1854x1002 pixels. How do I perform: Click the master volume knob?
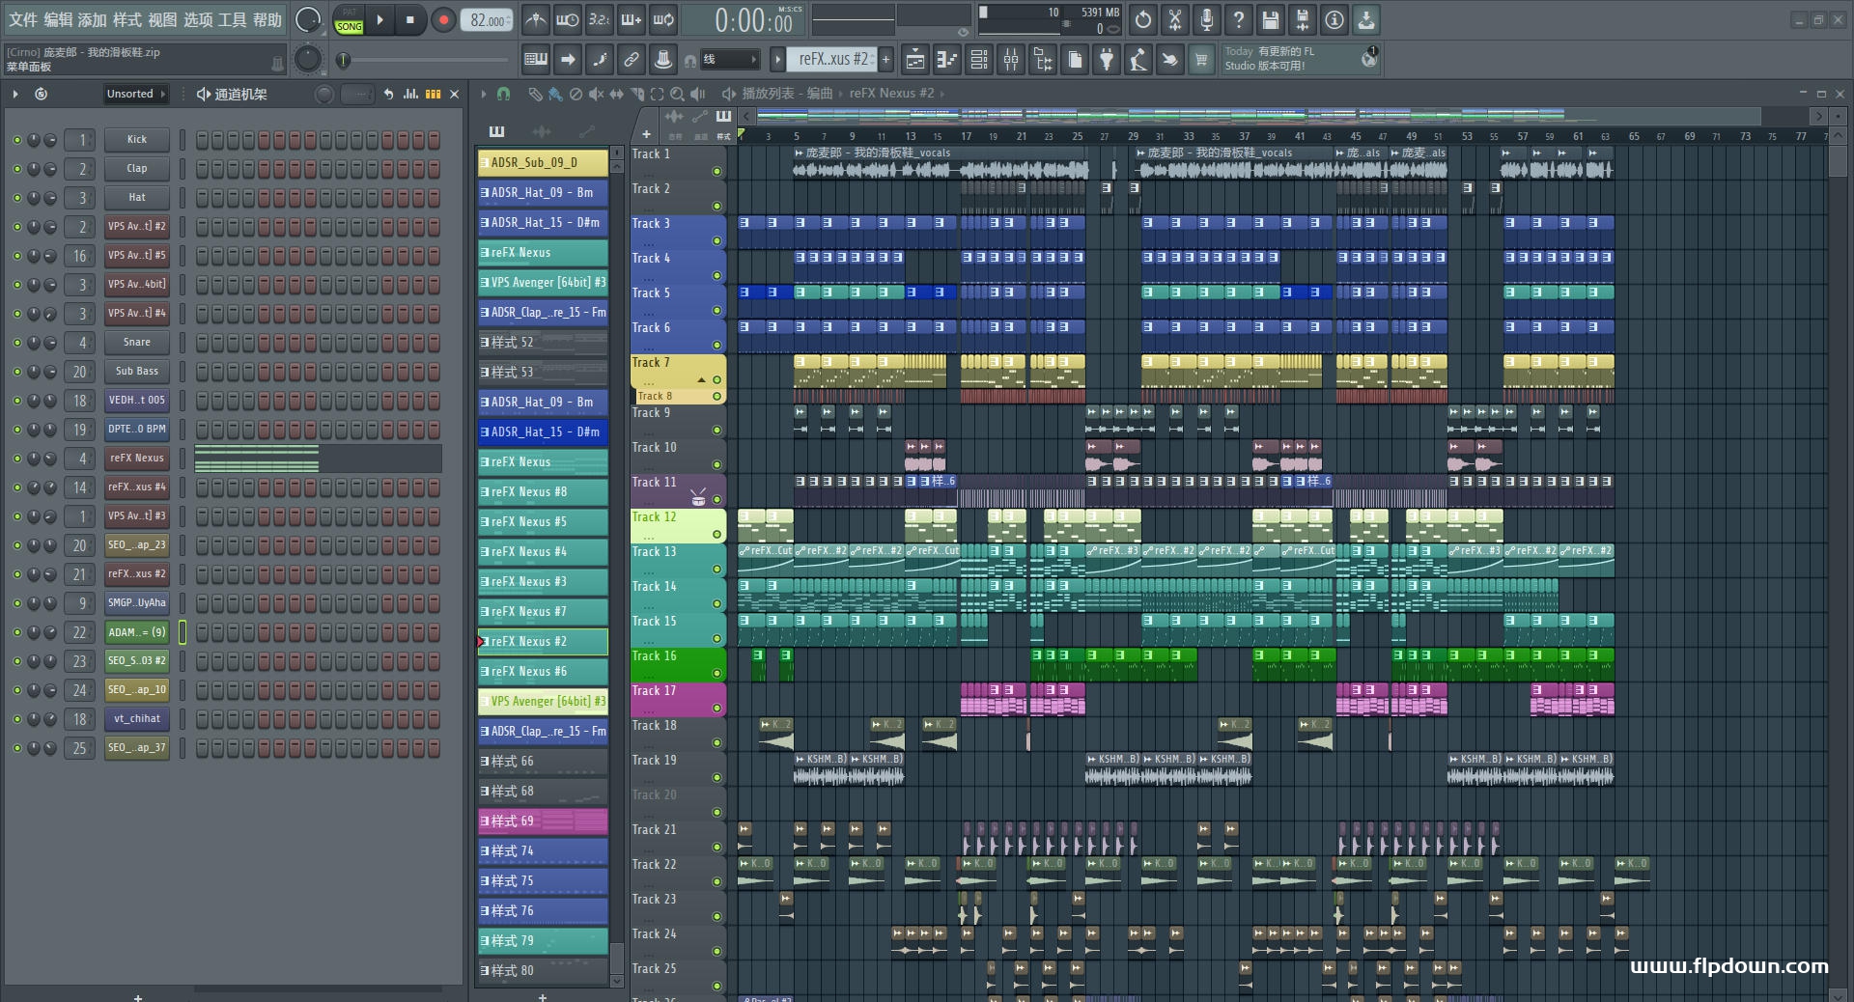[308, 20]
